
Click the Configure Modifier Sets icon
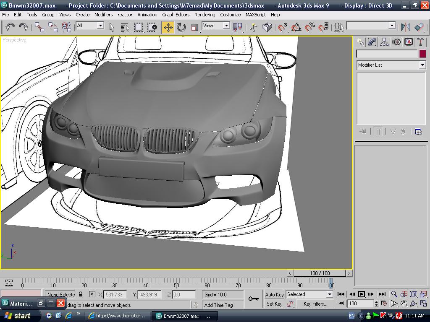tap(418, 132)
